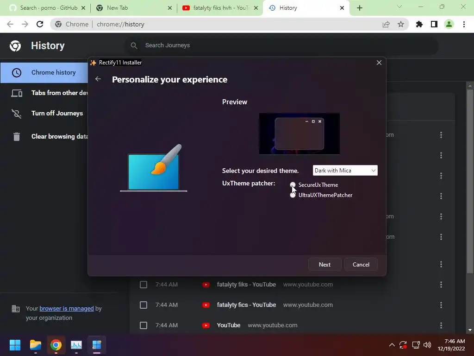Open more actions for YouTube entry
Image resolution: width=474 pixels, height=356 pixels.
pos(441,325)
